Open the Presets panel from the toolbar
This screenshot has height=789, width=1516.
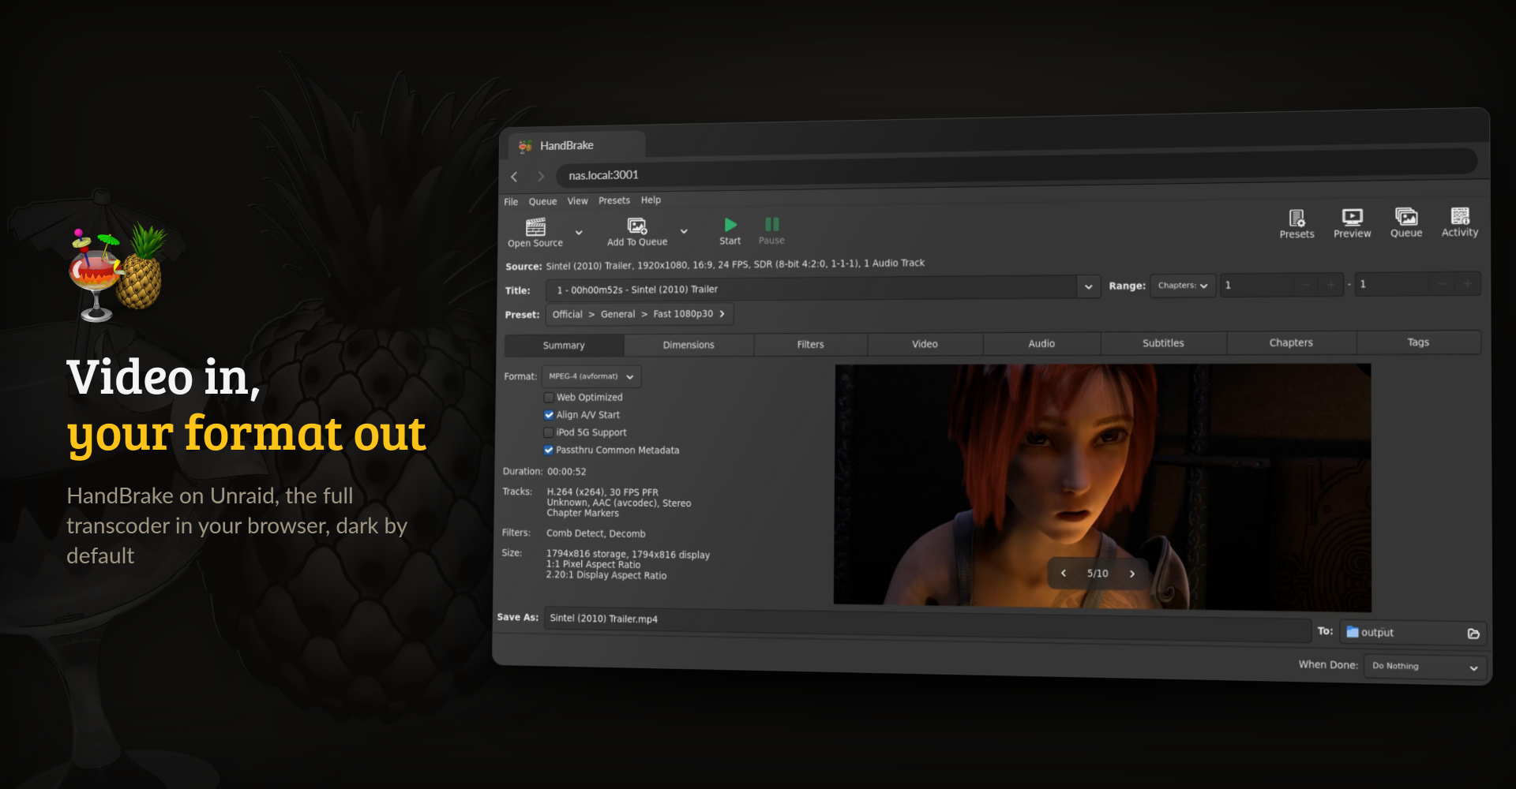point(1297,218)
